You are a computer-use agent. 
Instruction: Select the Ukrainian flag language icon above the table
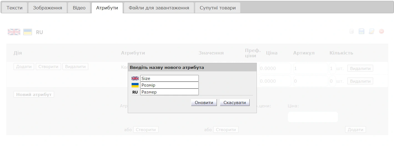[x=27, y=32]
